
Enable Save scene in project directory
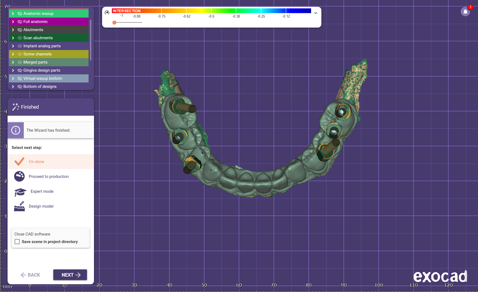point(17,242)
